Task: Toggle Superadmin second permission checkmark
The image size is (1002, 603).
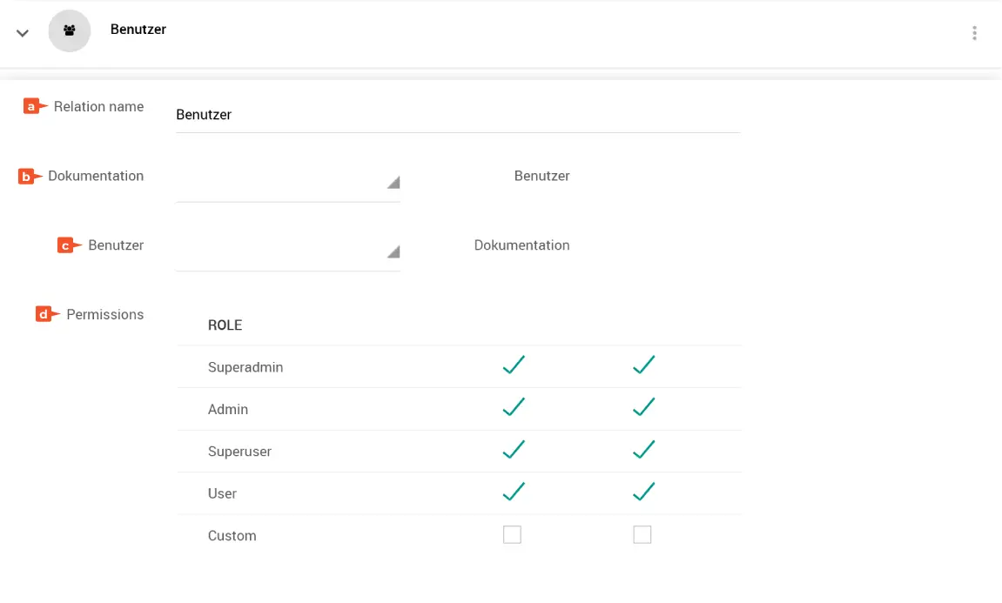Action: pyautogui.click(x=643, y=365)
